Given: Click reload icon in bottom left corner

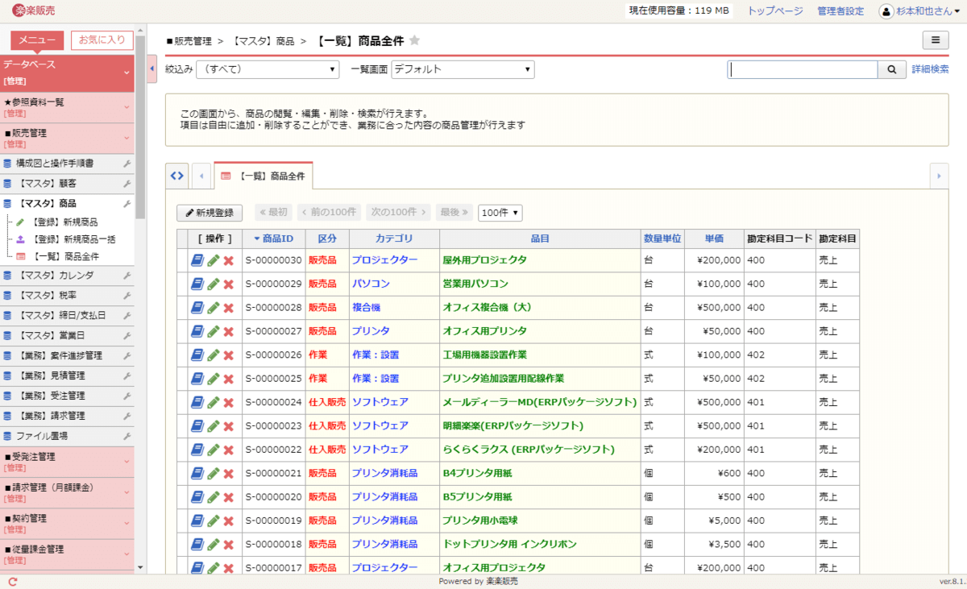Looking at the screenshot, I should click(x=12, y=581).
